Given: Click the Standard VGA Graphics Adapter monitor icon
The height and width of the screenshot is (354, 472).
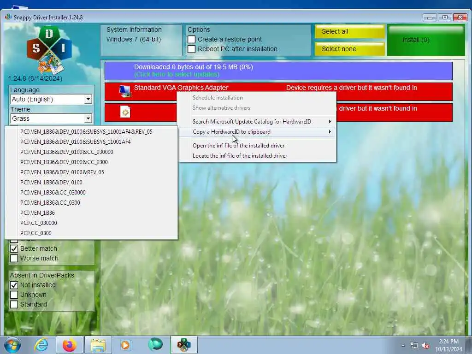Looking at the screenshot, I should [125, 91].
